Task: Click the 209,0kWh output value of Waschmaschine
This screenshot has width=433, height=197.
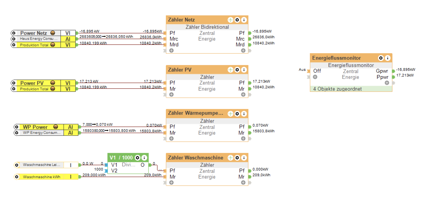Action: coord(261,175)
